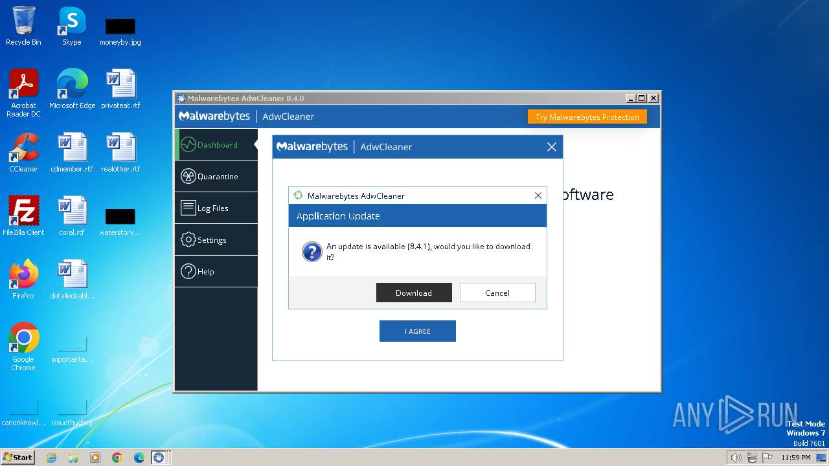Screen dimensions: 829x466
Task: Close the AdwCleaner license agreement panel
Action: [x=552, y=147]
